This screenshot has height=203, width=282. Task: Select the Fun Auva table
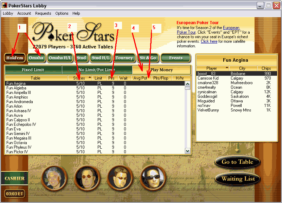coord(95,115)
